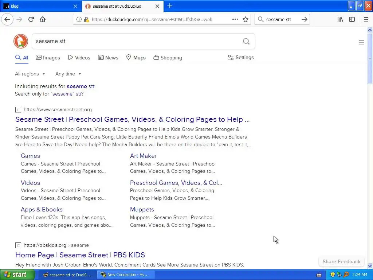
Task: Click pbskids.org result favicon
Action: [18, 245]
